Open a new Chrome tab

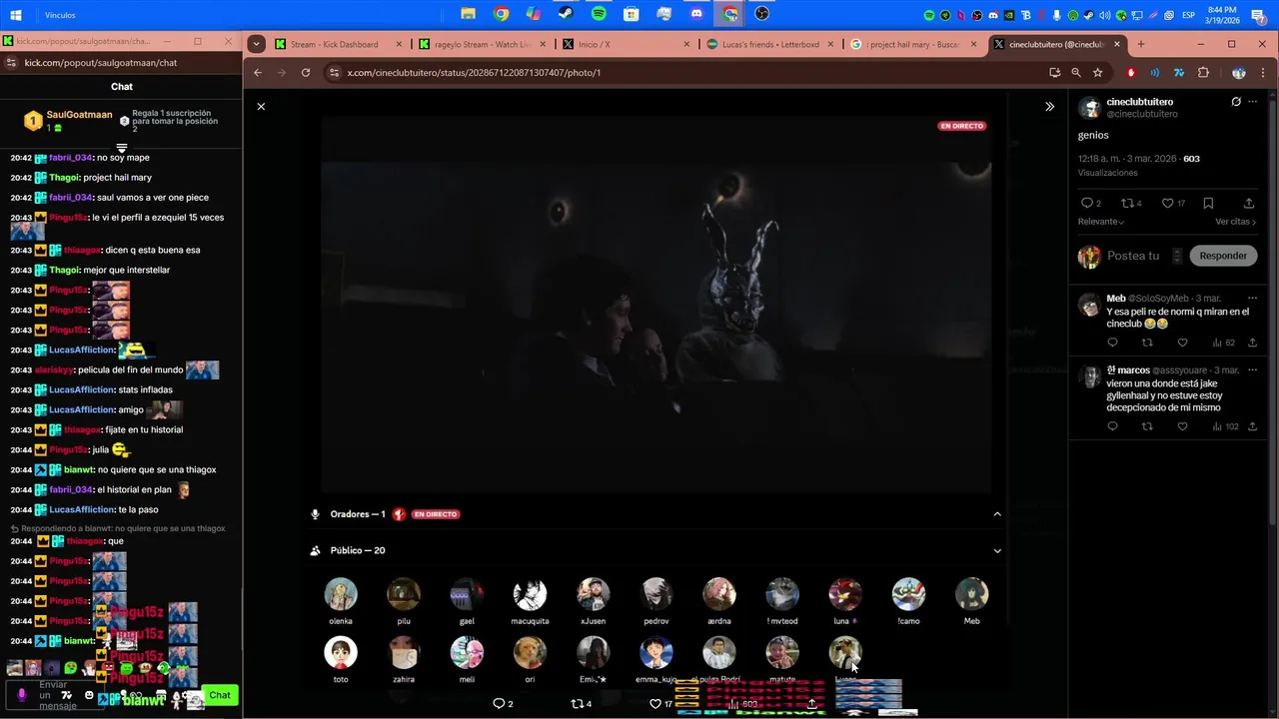[x=1141, y=44]
